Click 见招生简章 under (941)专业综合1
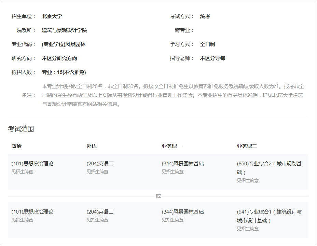 [248, 229]
